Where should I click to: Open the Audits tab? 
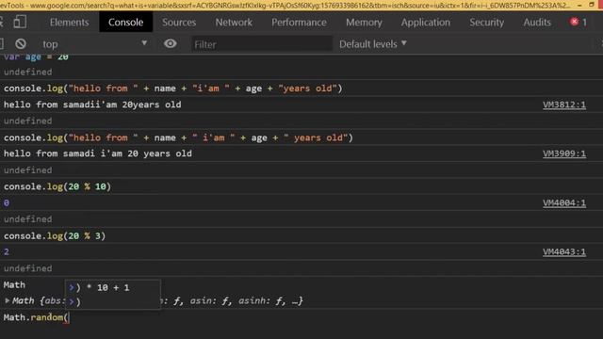(x=537, y=23)
